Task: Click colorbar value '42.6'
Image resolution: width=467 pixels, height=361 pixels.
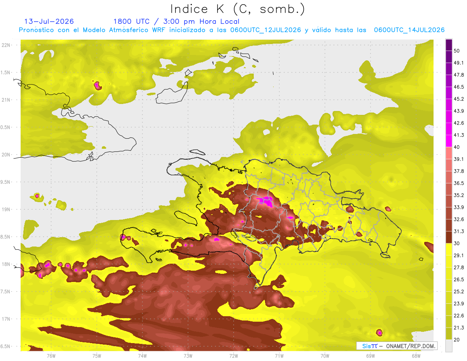Action: point(459,123)
